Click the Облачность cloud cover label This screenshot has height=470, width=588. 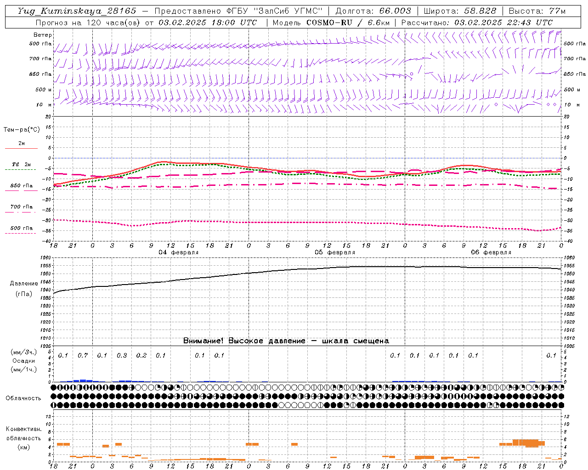(23, 398)
